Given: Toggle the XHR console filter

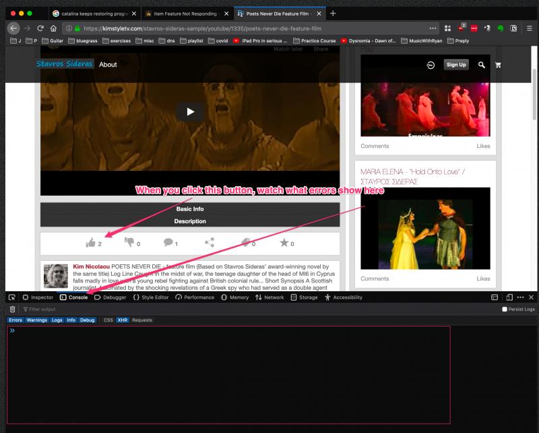Looking at the screenshot, I should (x=122, y=320).
